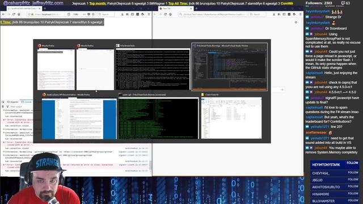Toggle sidebar icon in right Firefox window

pyautogui.click(x=284, y=14)
